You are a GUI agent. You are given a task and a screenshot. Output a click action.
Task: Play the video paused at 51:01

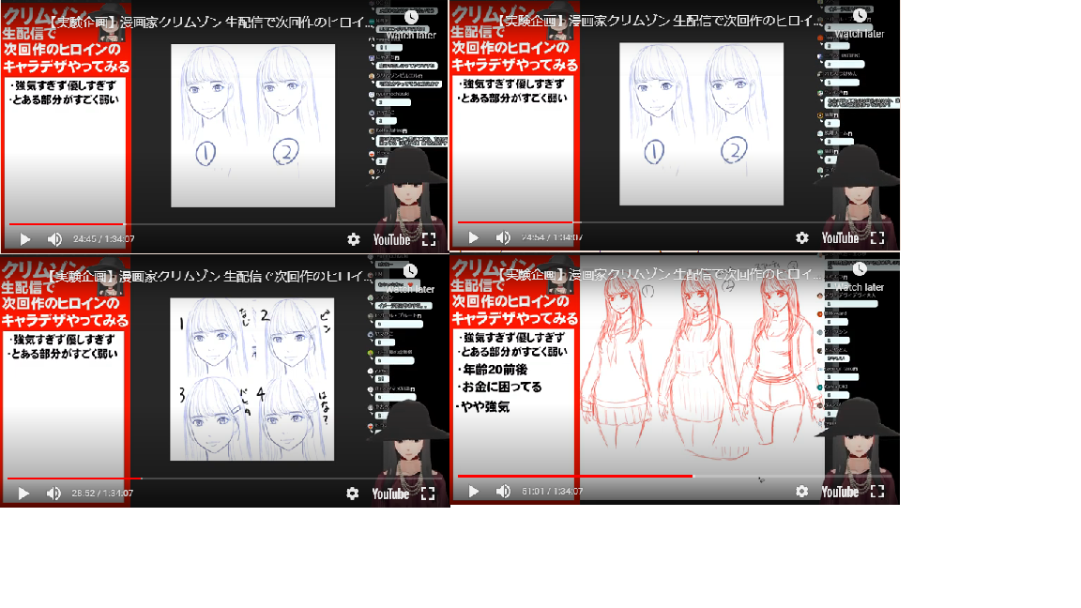pyautogui.click(x=474, y=492)
